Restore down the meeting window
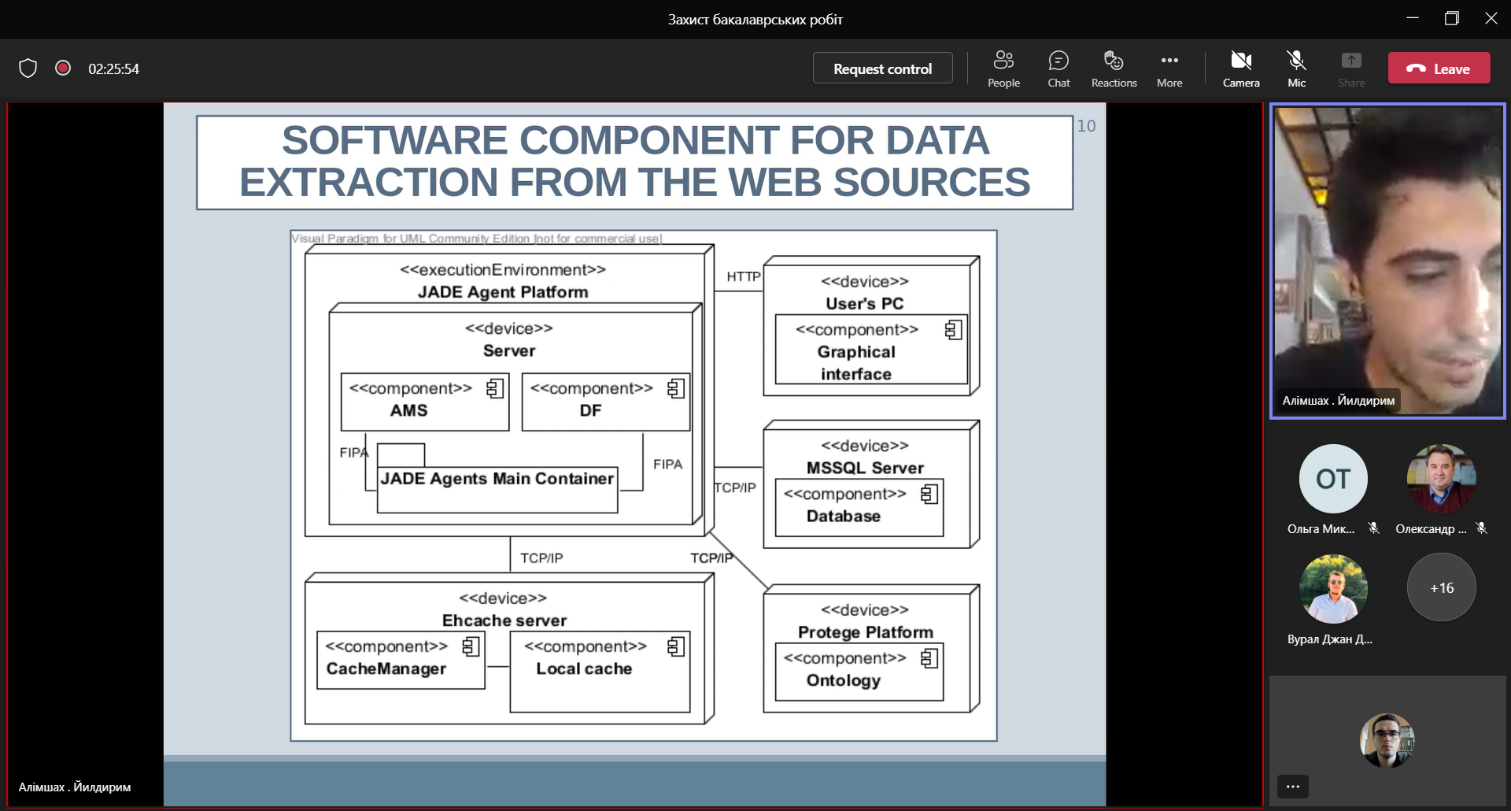Image resolution: width=1511 pixels, height=811 pixels. (1452, 18)
